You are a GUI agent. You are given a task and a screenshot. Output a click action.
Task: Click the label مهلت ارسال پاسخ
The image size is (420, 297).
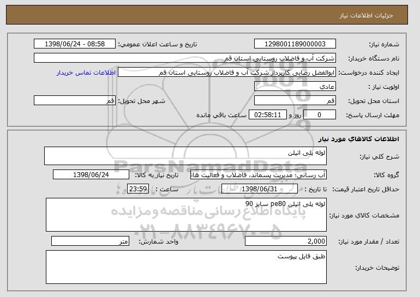point(373,115)
